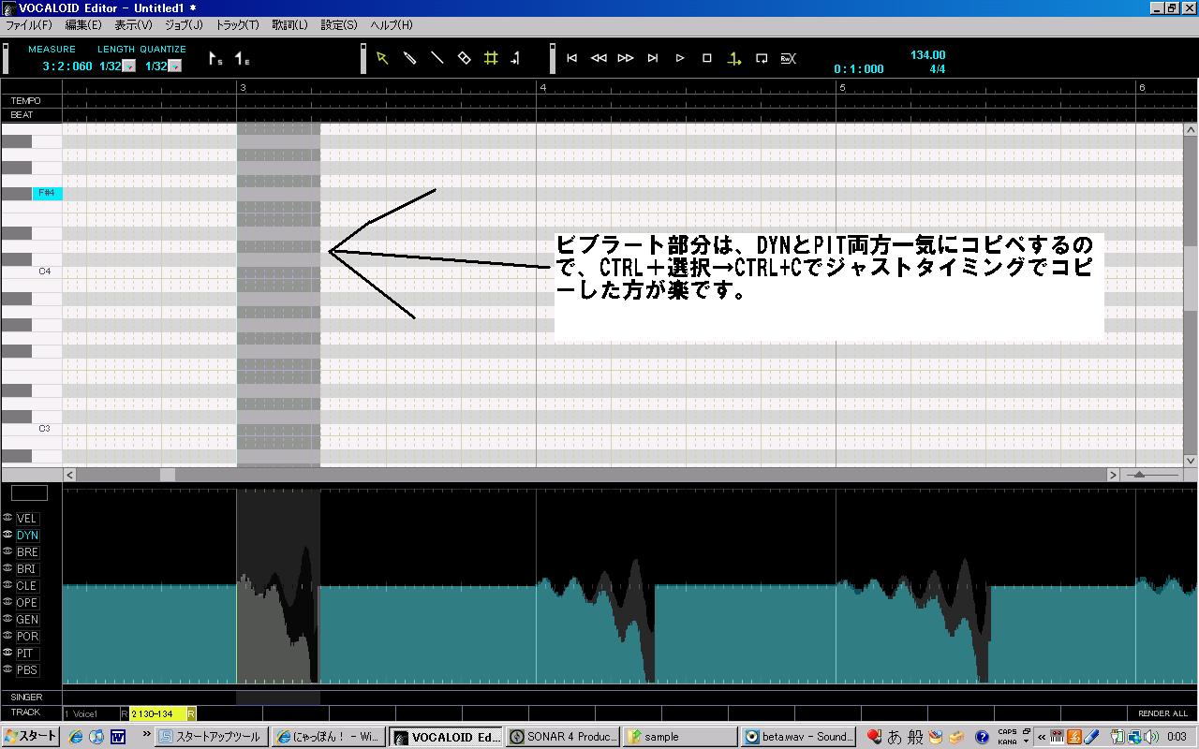
Task: Select the VEL parameter button
Action: pos(27,519)
